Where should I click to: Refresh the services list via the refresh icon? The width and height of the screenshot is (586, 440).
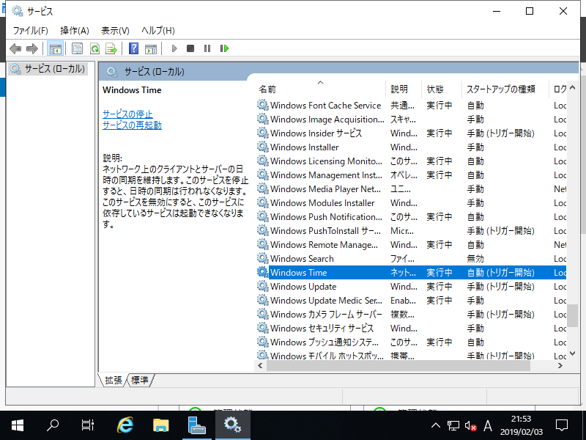pos(95,48)
